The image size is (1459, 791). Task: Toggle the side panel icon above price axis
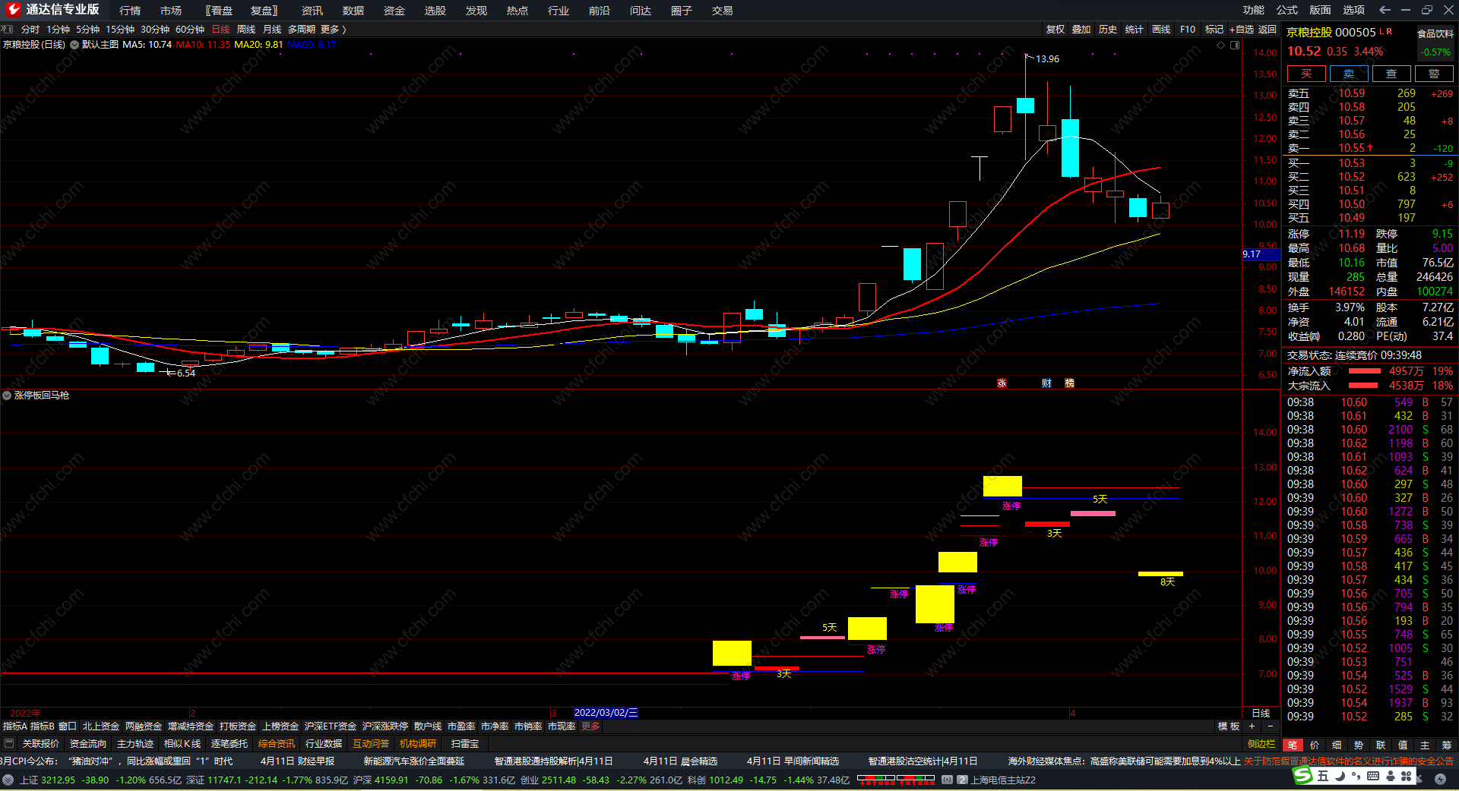[1235, 45]
